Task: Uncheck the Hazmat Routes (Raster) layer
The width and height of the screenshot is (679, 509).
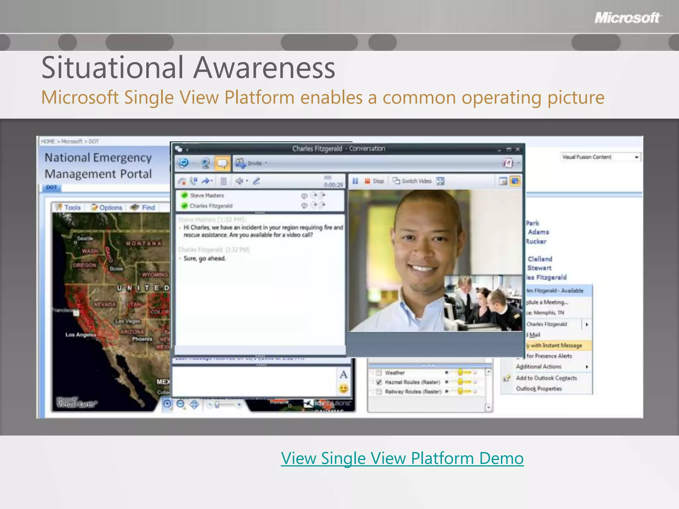Action: (x=379, y=382)
